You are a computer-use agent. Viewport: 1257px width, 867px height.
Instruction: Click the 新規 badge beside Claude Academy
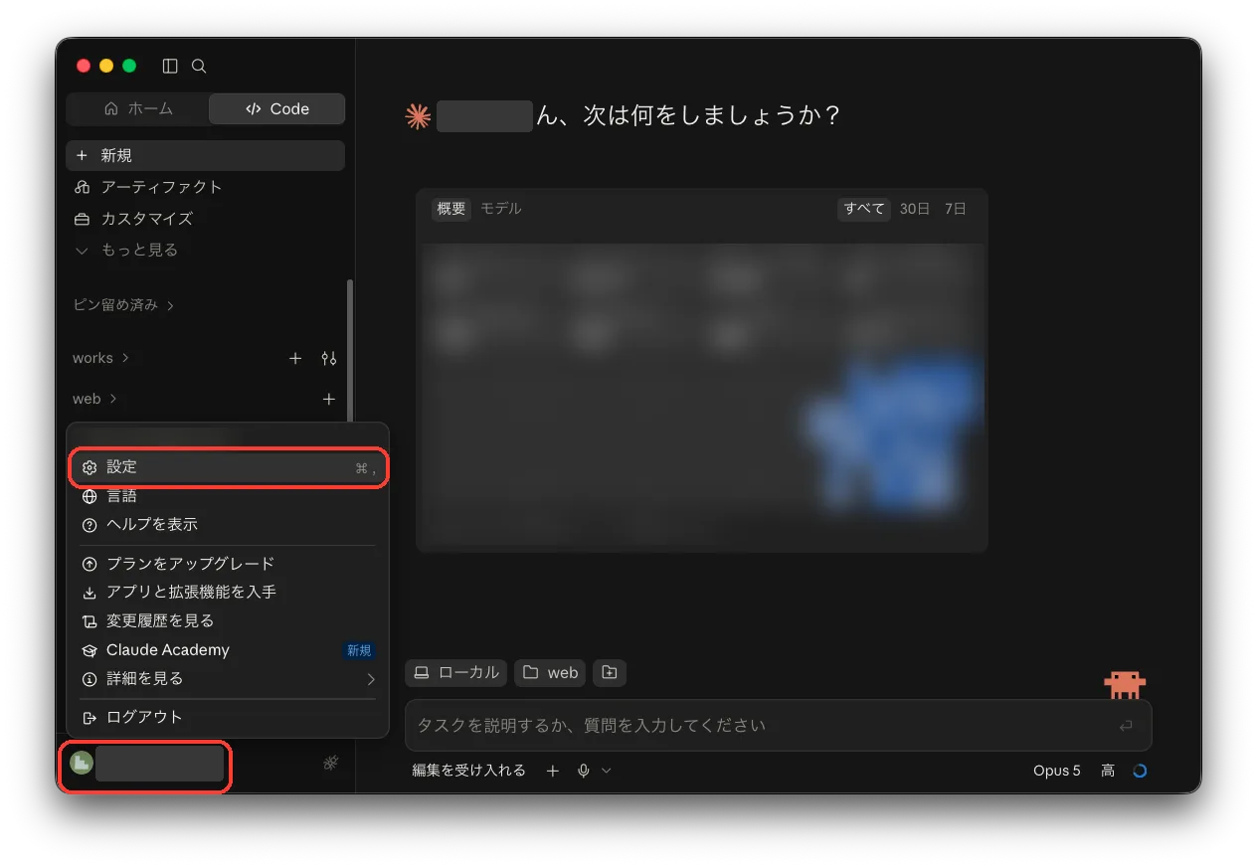click(x=359, y=650)
